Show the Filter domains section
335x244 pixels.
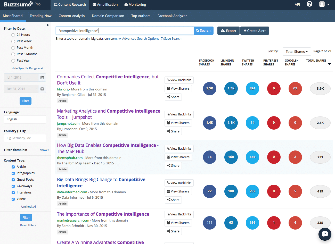pos(44,150)
